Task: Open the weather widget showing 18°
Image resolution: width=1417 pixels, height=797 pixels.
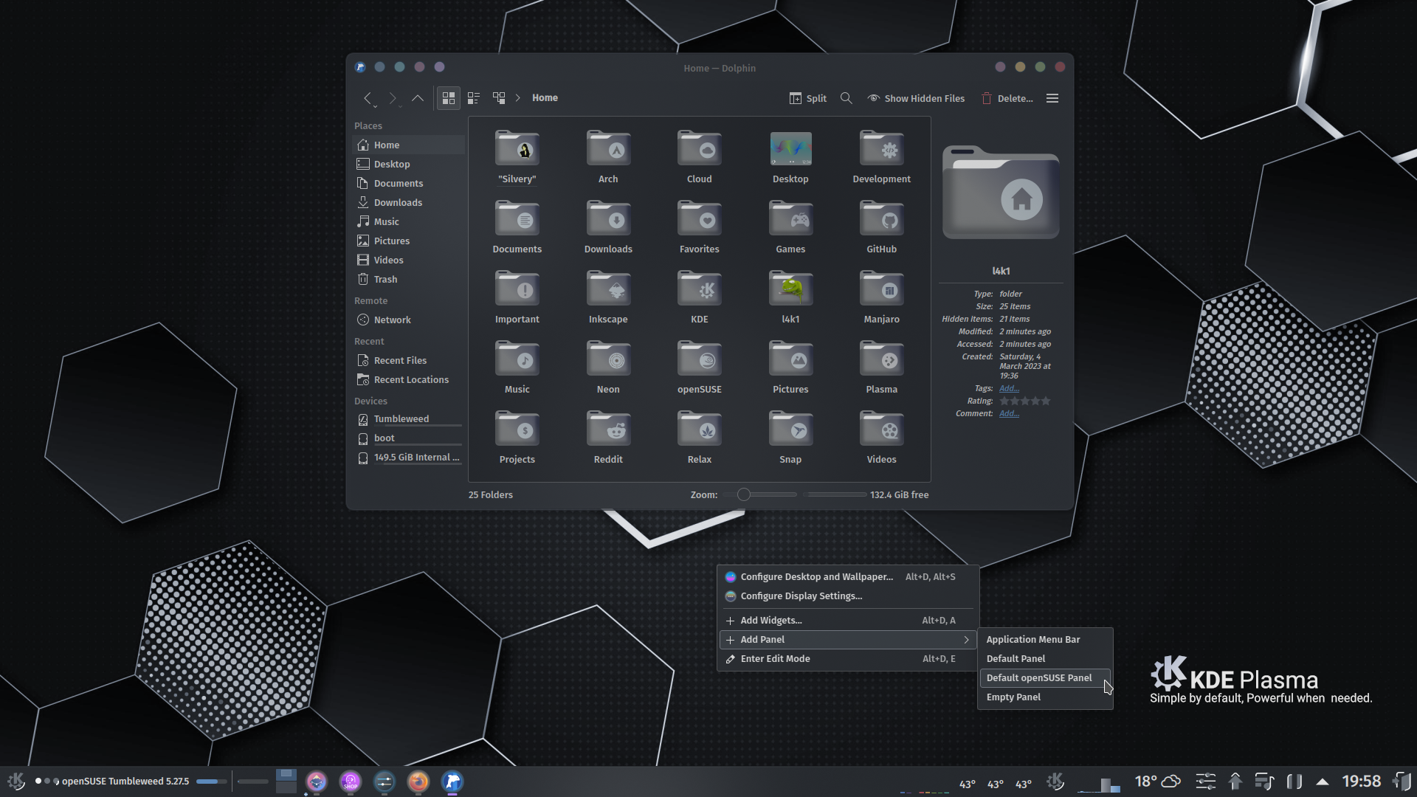Action: (1157, 781)
